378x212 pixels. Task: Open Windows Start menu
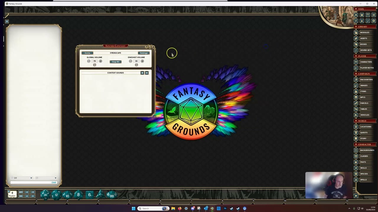coord(133,208)
